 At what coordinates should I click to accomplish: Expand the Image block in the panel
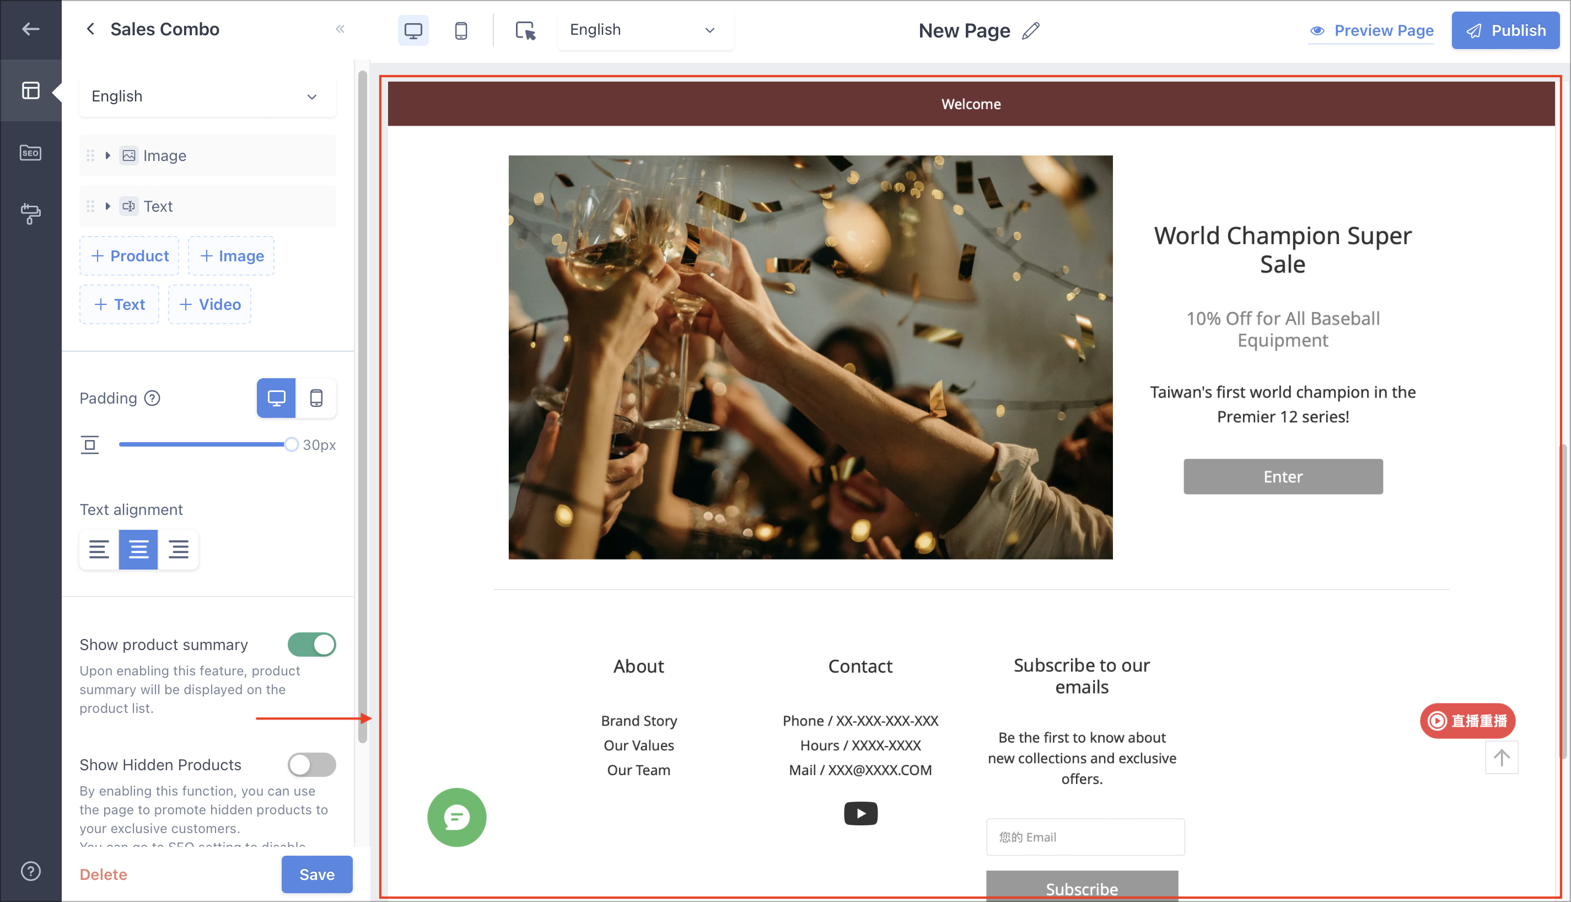point(107,155)
